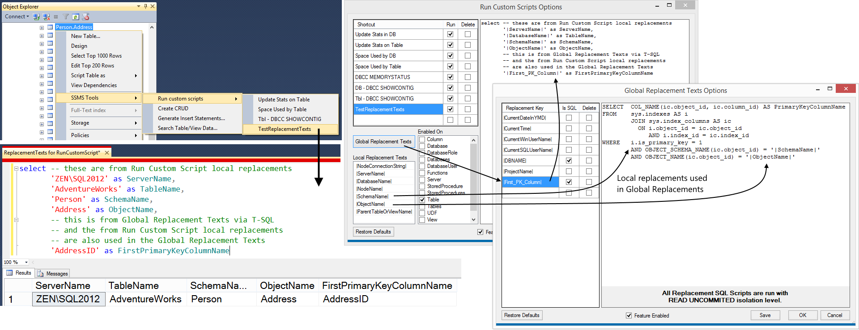This screenshot has width=859, height=330.
Task: Click the script-with-red-X icon in Object Explorer toolbar
Action: 86,17
